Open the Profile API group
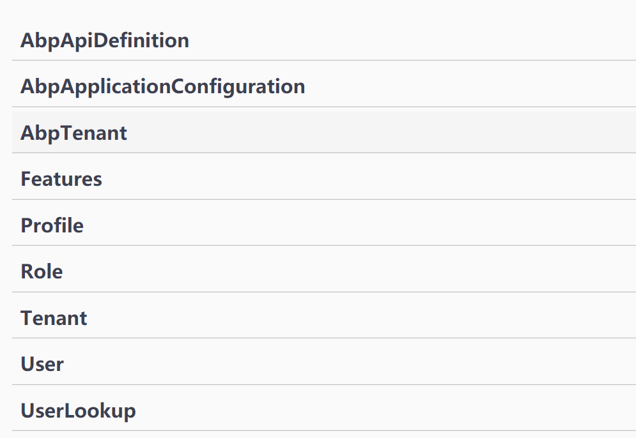 pos(324,225)
